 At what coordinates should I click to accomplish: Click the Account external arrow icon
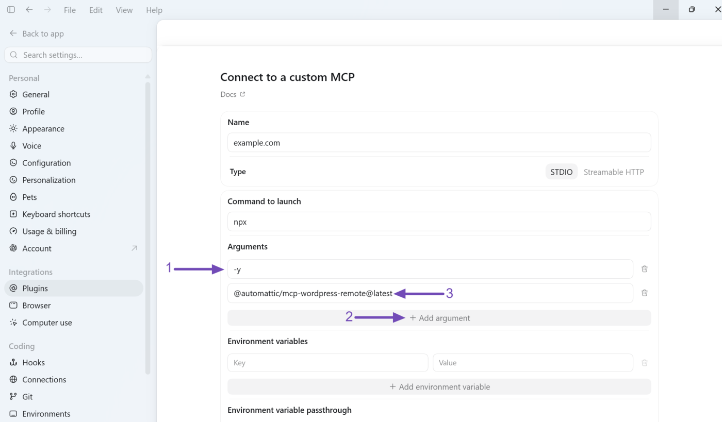coord(134,248)
